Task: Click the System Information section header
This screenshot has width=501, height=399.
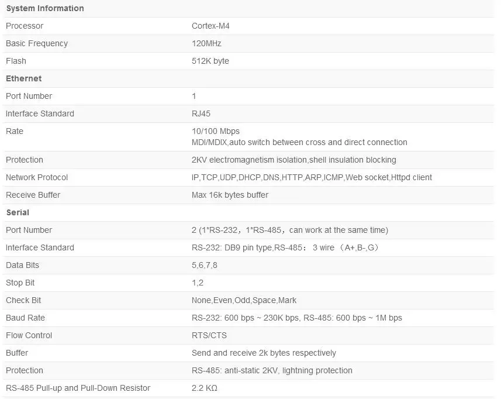Action: (x=45, y=8)
